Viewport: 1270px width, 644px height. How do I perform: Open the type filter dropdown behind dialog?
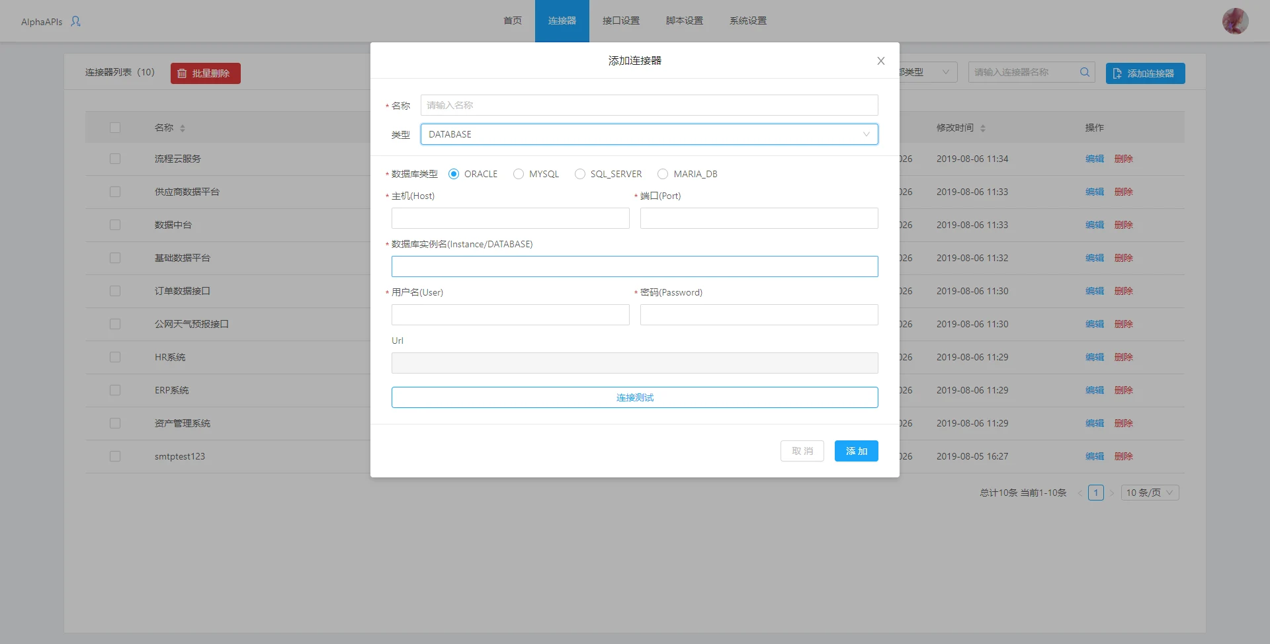[929, 72]
